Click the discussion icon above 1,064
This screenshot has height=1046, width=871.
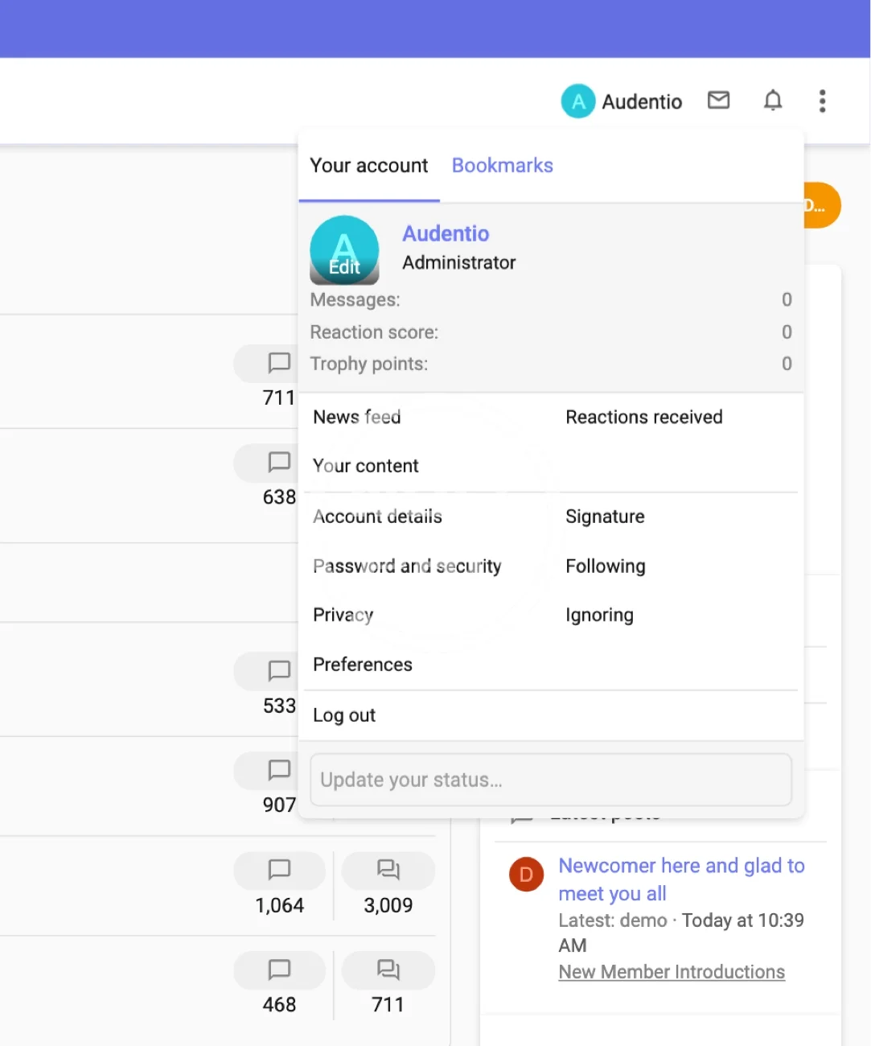279,870
